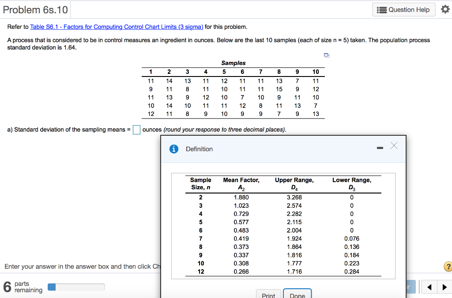Open Table S6.1 control chart limits link
Screen dimensions: 452x298
(116, 27)
